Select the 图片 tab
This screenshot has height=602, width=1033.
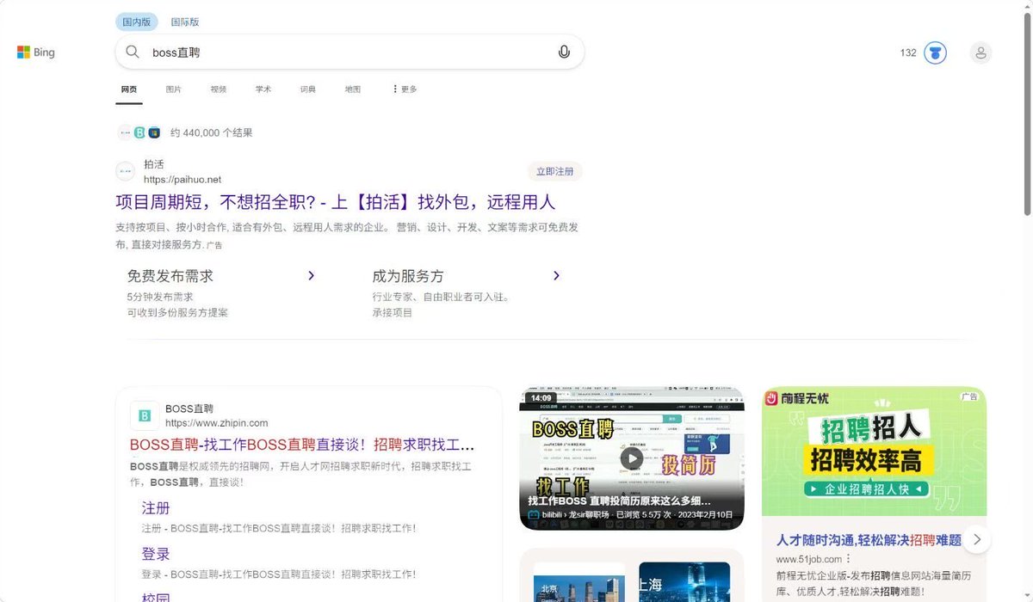click(x=174, y=89)
